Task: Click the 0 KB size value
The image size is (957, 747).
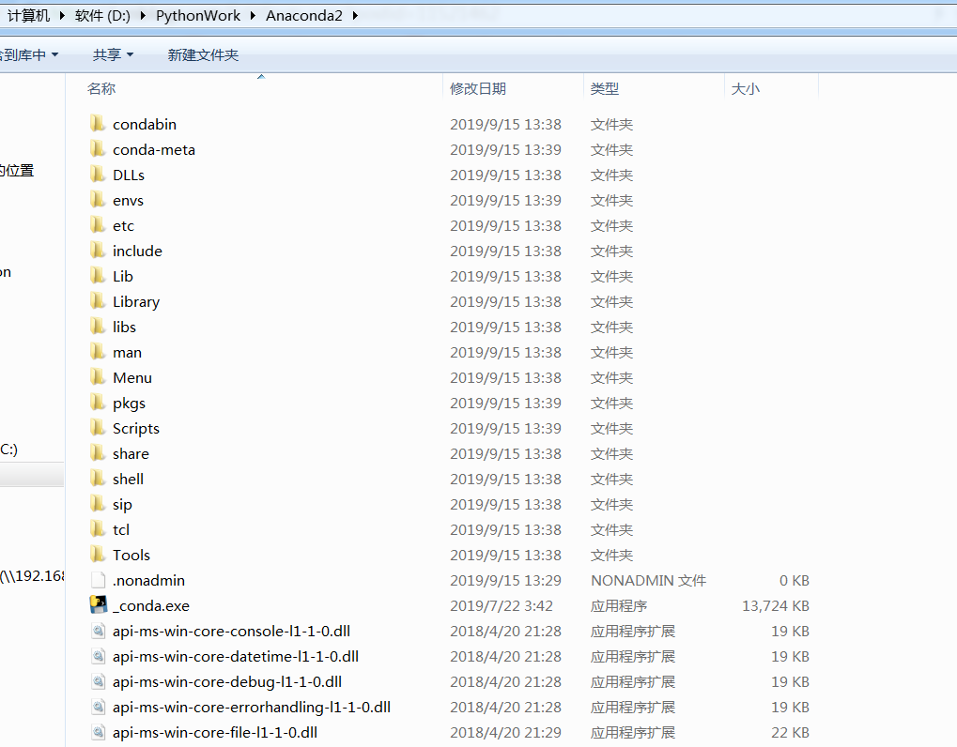Action: 794,580
